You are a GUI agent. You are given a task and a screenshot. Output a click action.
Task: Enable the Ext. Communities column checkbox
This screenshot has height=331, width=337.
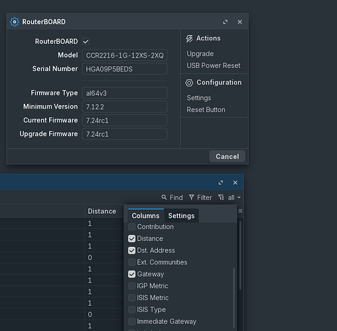tap(131, 262)
